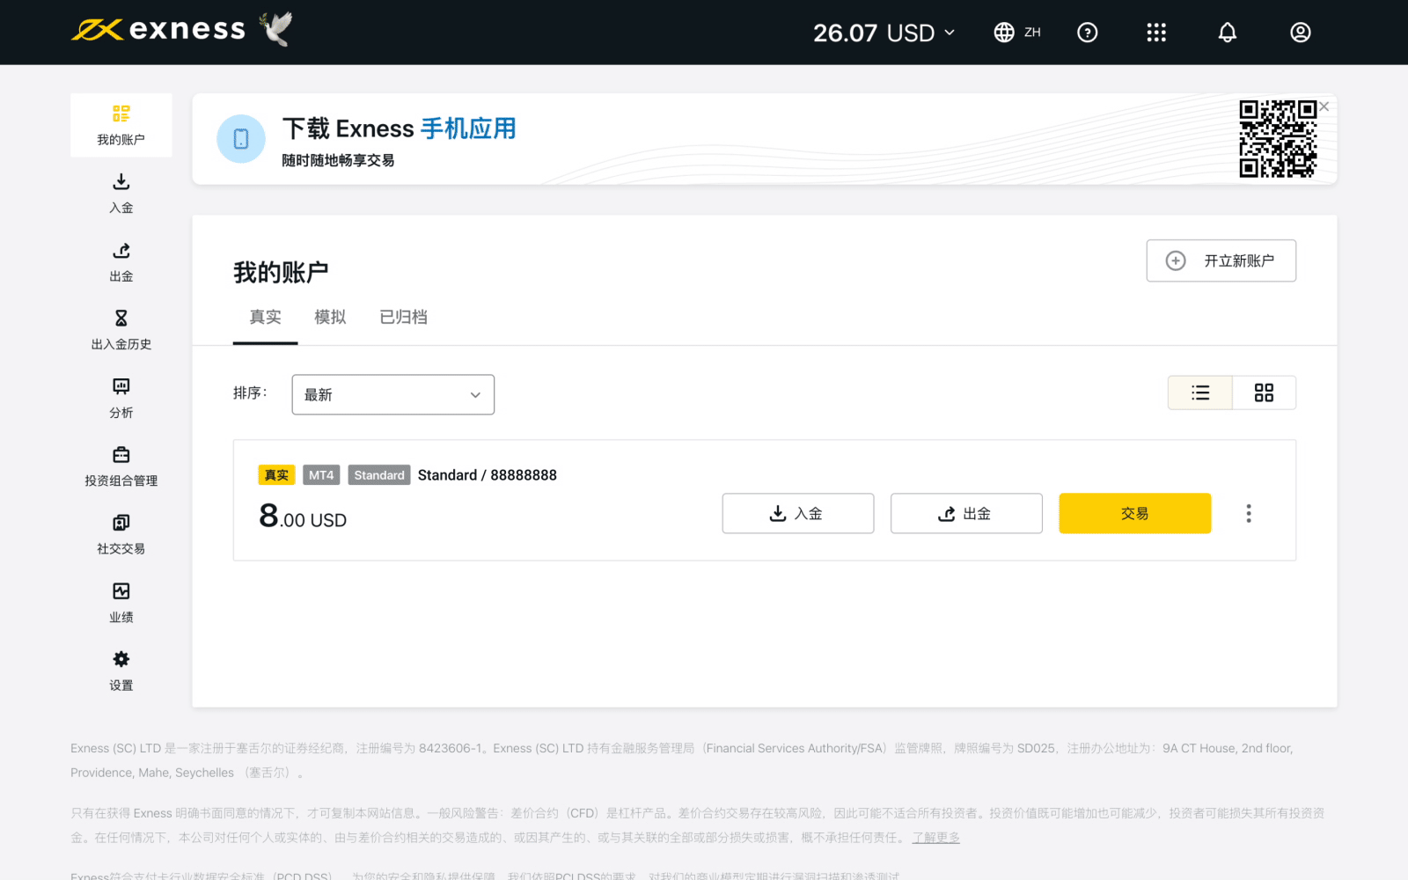
Task: Switch to grid view
Action: pyautogui.click(x=1265, y=392)
